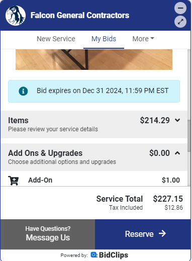Click the arrow icon on Reserve
This screenshot has height=261, width=192.
(162, 233)
